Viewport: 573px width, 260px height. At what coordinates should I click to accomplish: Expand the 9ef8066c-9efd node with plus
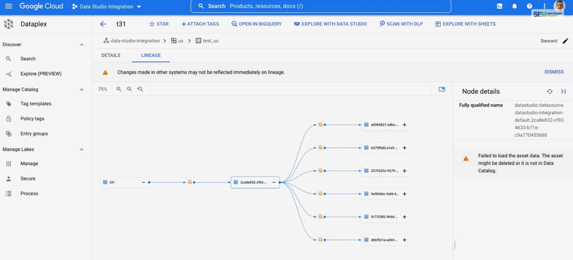pos(404,194)
